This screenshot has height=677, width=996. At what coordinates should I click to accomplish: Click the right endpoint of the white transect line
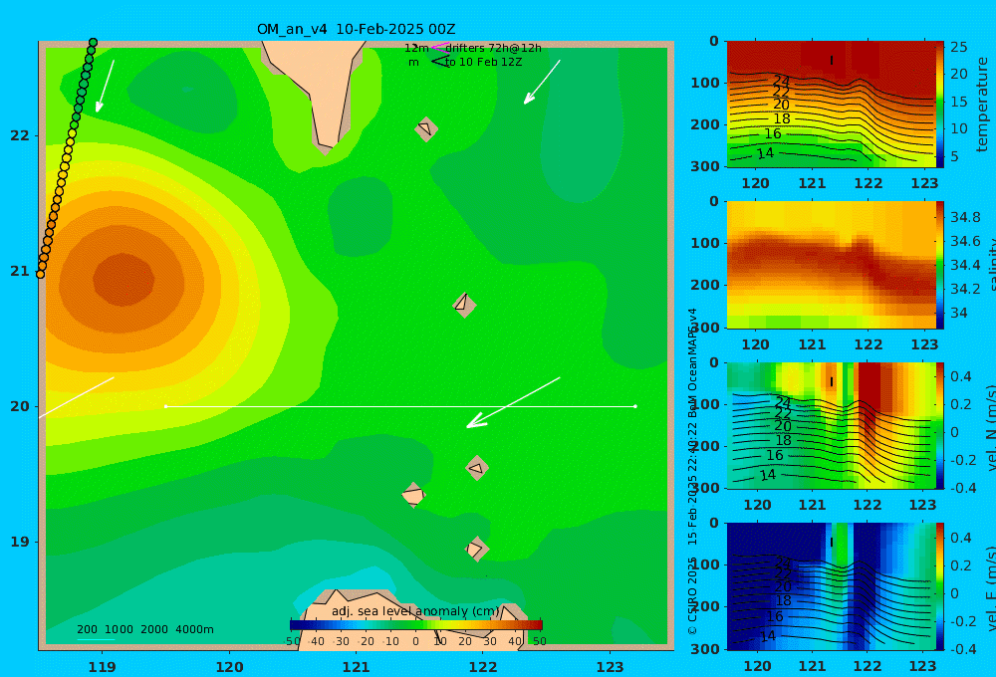click(x=635, y=406)
